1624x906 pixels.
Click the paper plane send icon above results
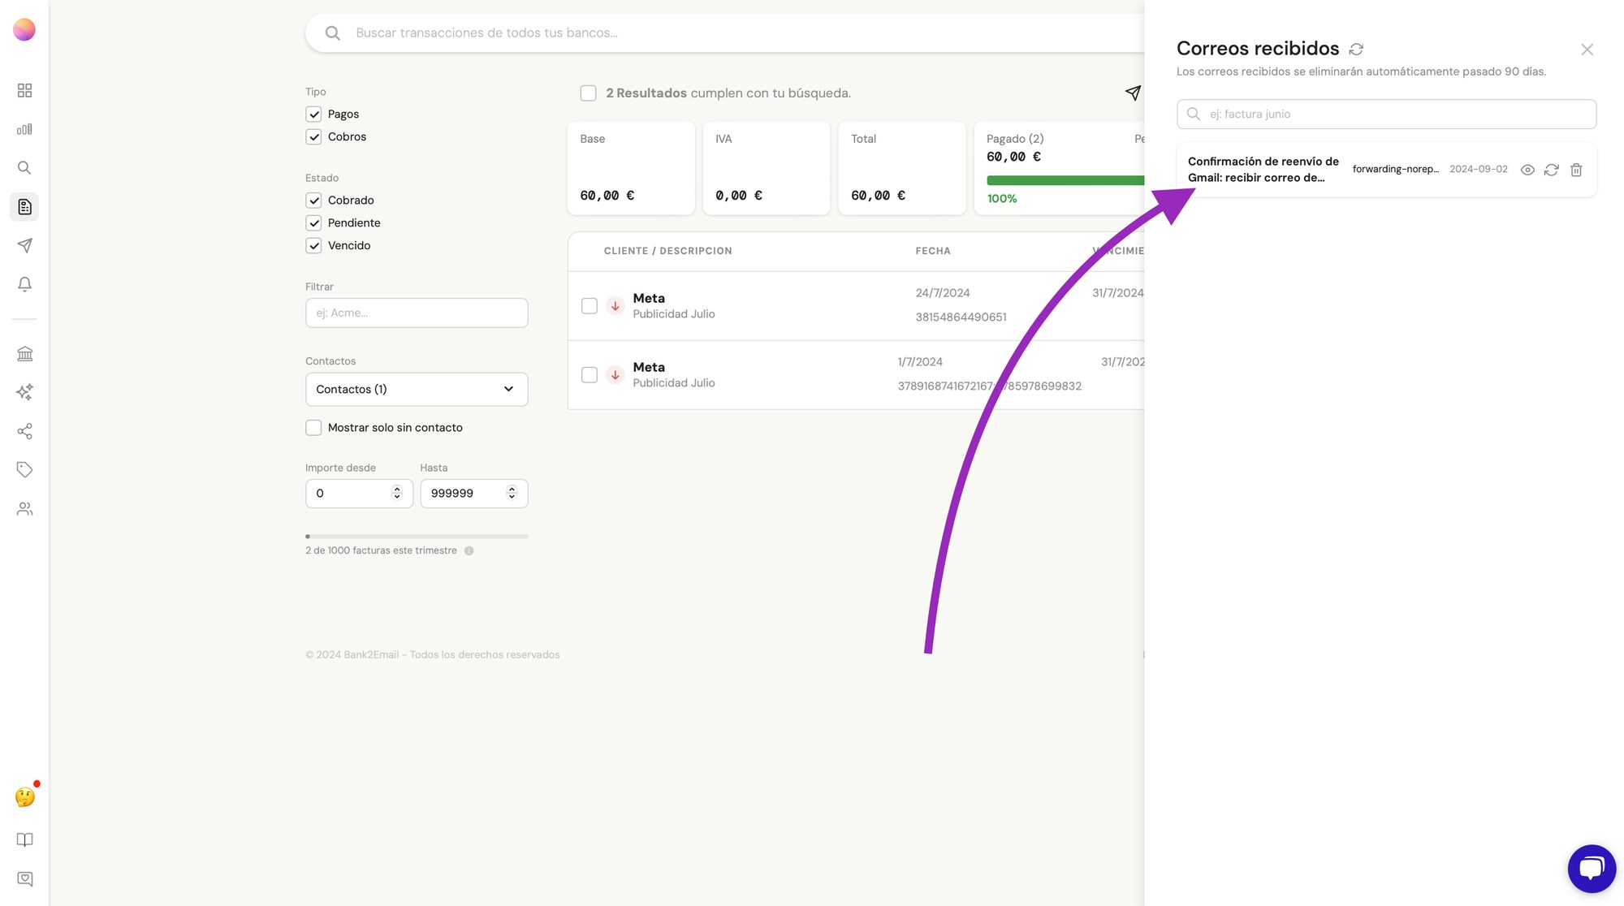click(x=1133, y=93)
